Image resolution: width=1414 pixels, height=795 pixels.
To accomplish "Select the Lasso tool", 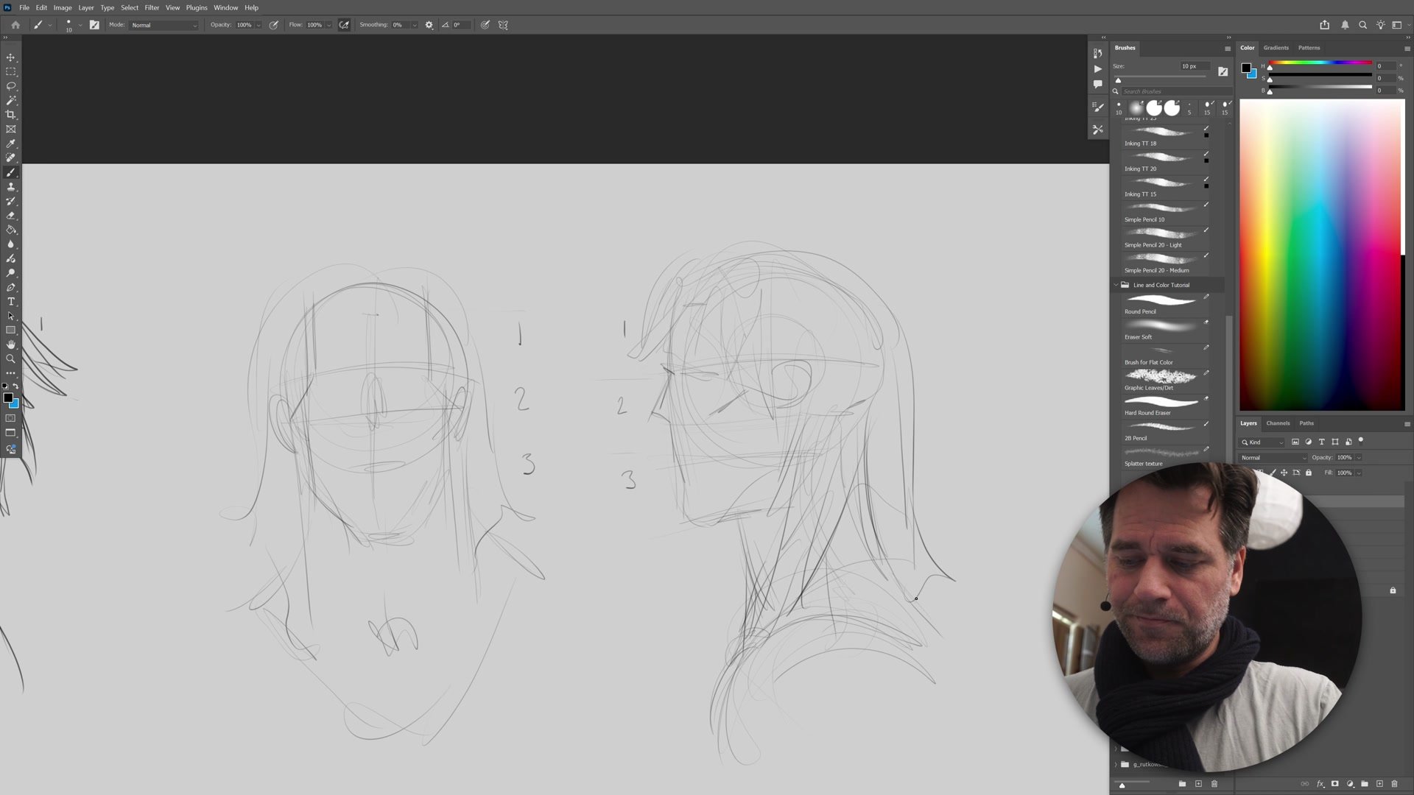I will tap(10, 86).
